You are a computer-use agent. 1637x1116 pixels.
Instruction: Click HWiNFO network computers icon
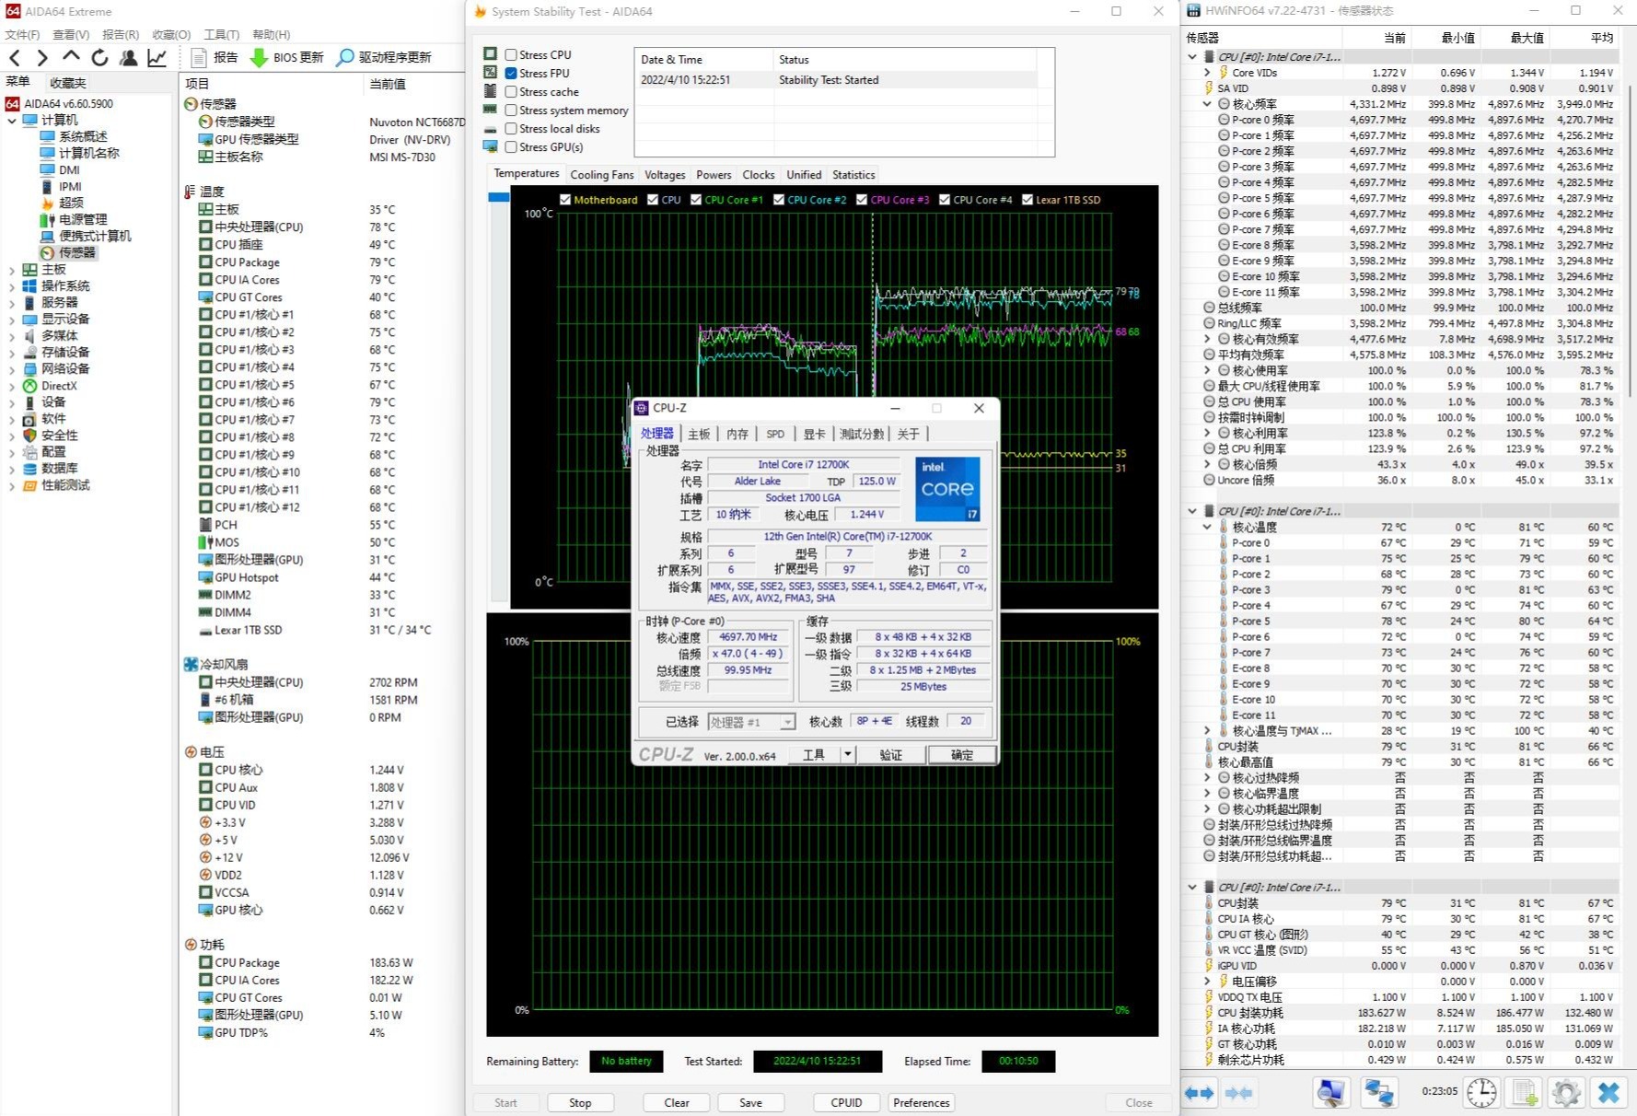(x=1378, y=1093)
